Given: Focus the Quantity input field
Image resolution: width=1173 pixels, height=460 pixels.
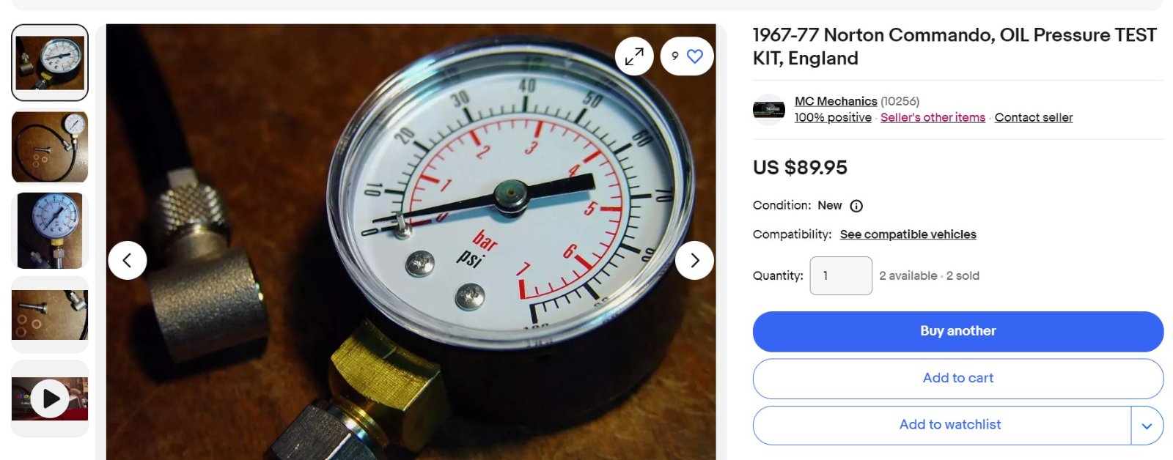Looking at the screenshot, I should coord(841,276).
